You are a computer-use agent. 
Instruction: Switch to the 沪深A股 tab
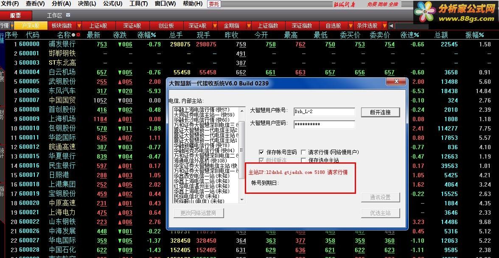(x=30, y=26)
